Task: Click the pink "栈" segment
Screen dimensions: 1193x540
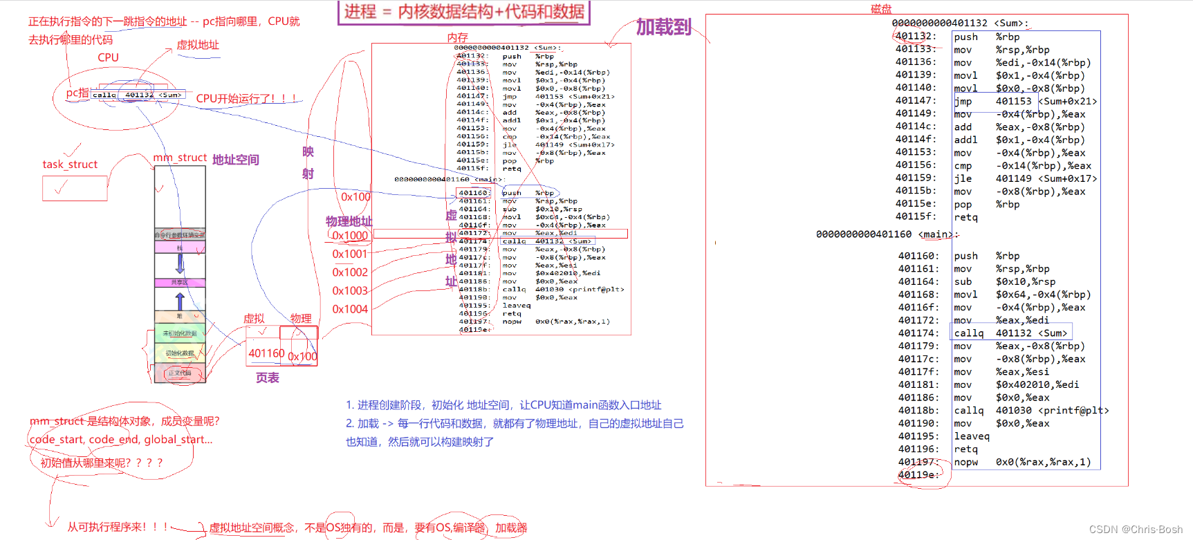Action: [180, 248]
